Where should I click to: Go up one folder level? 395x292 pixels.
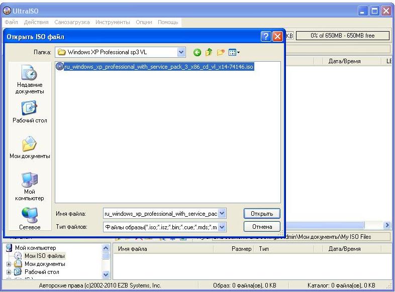pyautogui.click(x=209, y=52)
